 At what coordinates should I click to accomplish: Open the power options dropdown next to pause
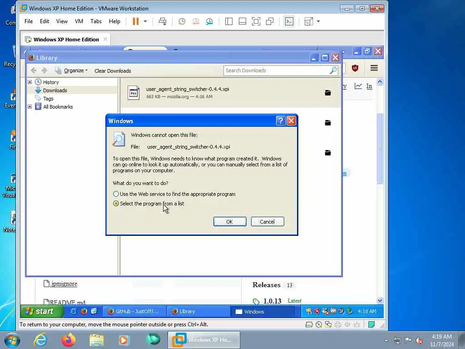[145, 21]
